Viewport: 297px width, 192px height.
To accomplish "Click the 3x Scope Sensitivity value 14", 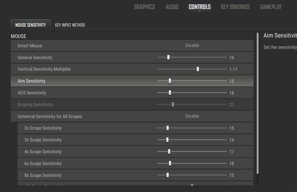I will pyautogui.click(x=232, y=140).
